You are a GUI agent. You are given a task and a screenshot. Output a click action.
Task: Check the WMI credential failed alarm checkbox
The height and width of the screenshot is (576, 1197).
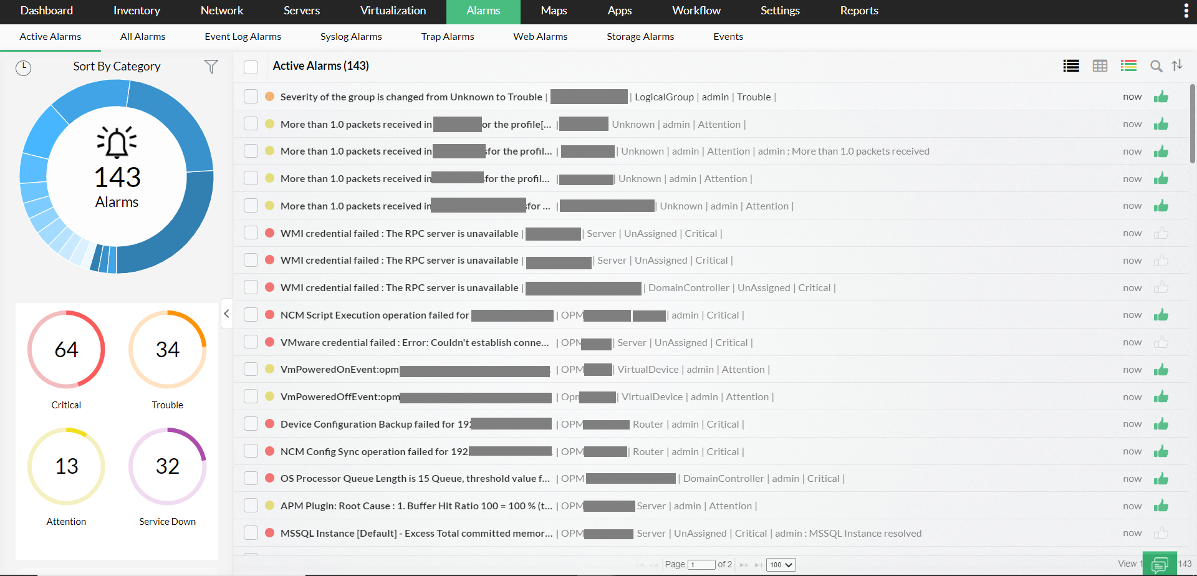tap(251, 233)
